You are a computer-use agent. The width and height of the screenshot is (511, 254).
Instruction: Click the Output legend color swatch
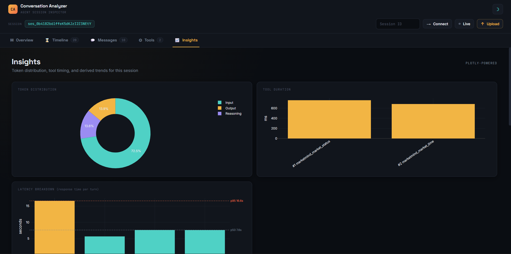220,108
